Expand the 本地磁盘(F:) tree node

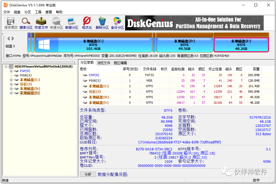[x=11, y=93]
